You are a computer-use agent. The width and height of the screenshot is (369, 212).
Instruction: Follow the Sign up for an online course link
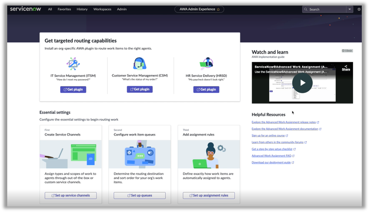268,136
